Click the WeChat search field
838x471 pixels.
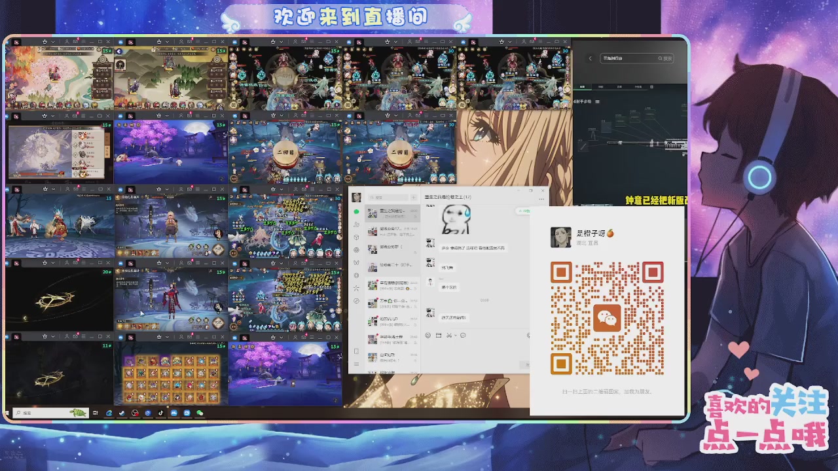coord(389,197)
